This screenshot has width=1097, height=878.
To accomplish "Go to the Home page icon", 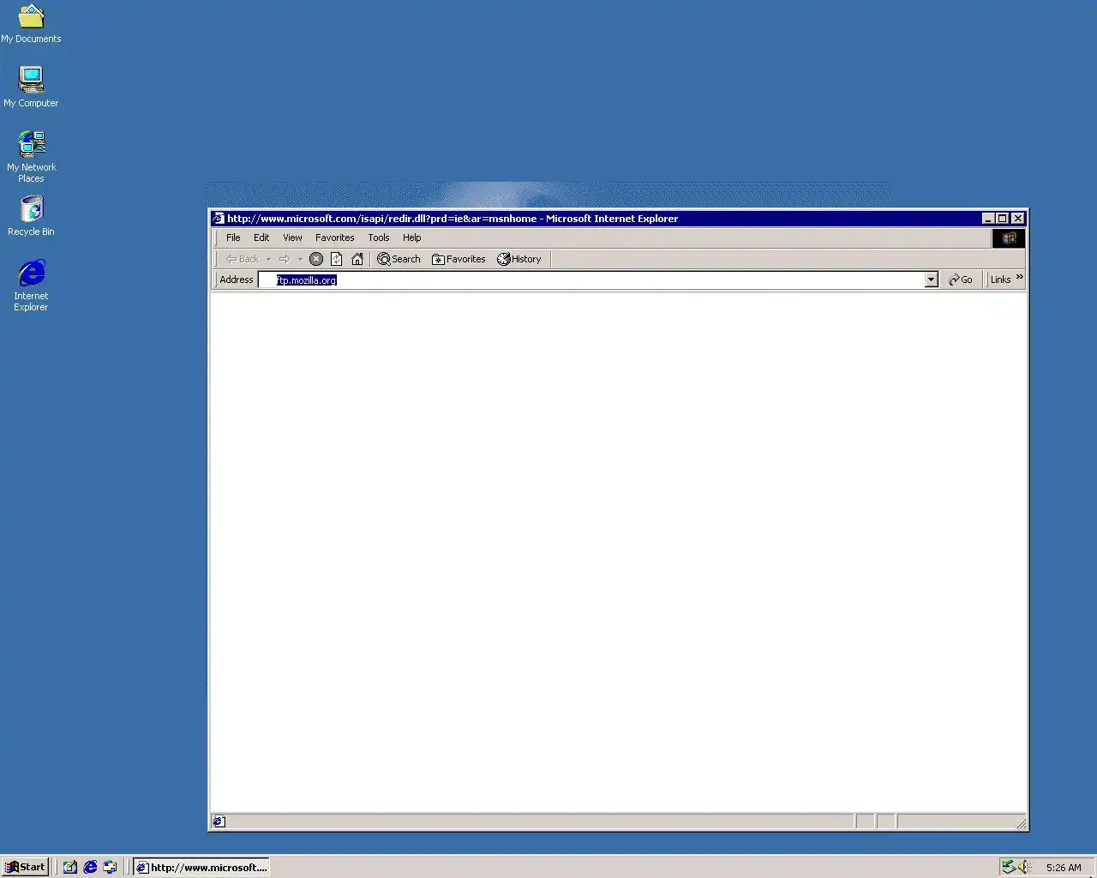I will 357,259.
